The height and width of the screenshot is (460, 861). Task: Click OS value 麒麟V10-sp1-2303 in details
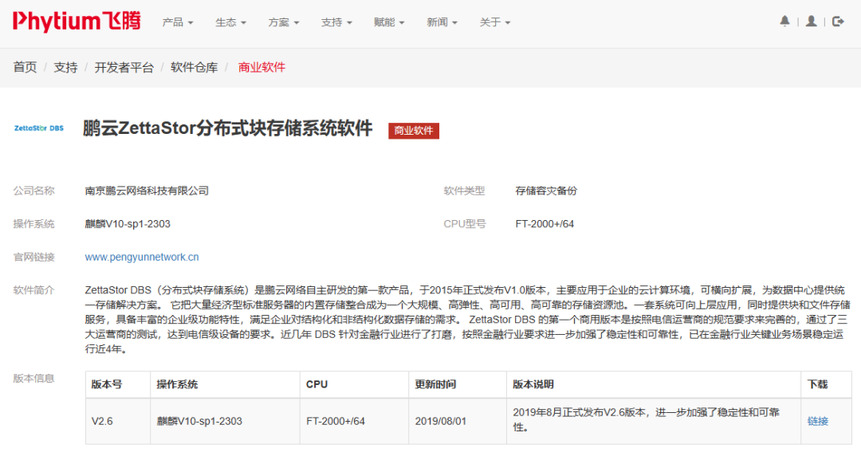click(x=128, y=224)
